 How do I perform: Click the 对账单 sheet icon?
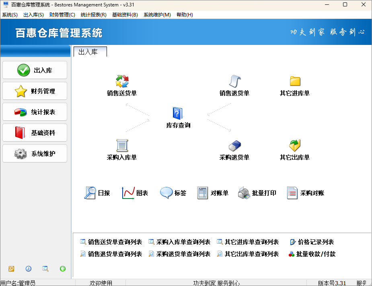pos(203,193)
